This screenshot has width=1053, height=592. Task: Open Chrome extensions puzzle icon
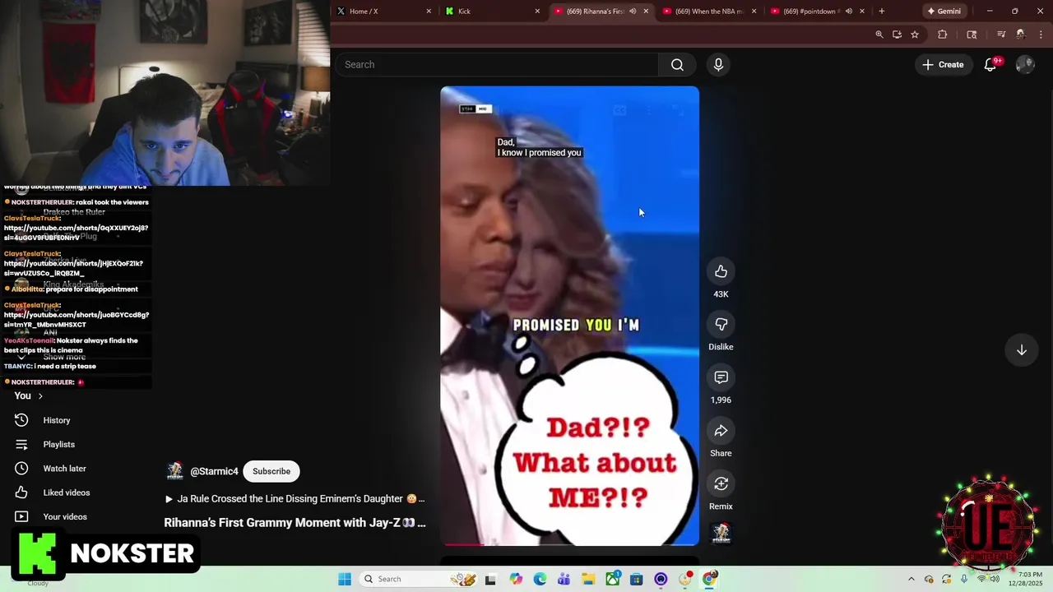click(943, 35)
